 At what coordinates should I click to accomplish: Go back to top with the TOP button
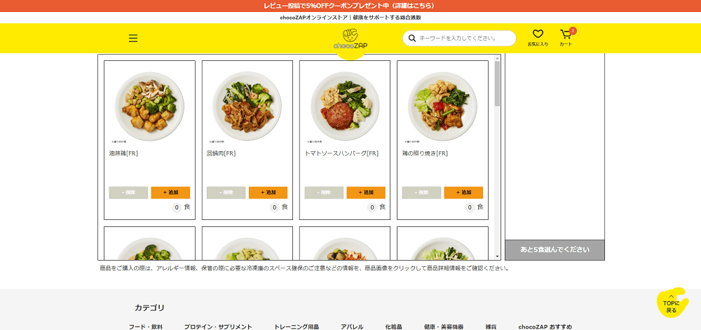tap(672, 303)
